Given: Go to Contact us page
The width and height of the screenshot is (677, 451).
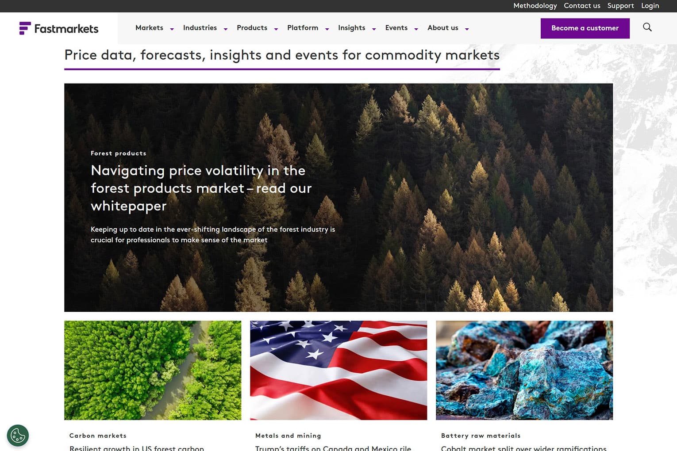Looking at the screenshot, I should 582,6.
